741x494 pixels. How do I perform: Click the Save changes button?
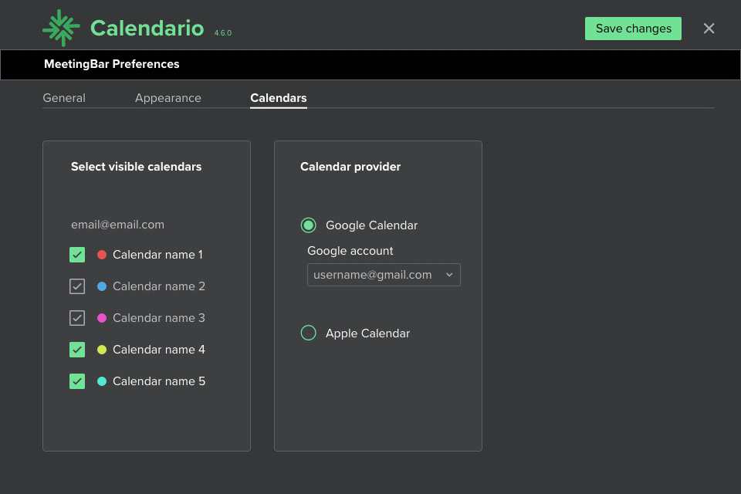click(633, 29)
